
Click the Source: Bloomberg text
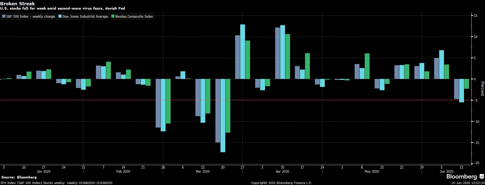tap(19, 177)
